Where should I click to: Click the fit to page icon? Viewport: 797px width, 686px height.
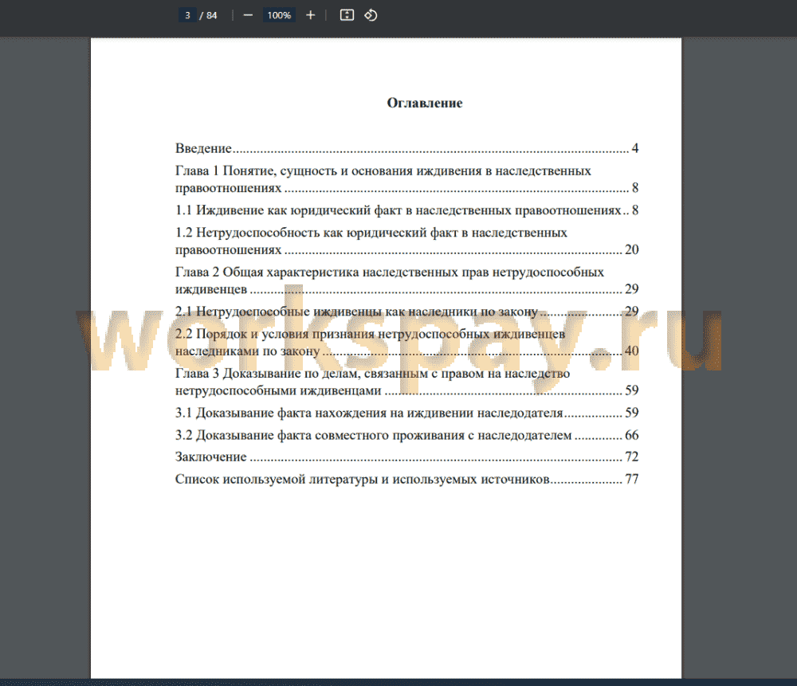[x=347, y=15]
